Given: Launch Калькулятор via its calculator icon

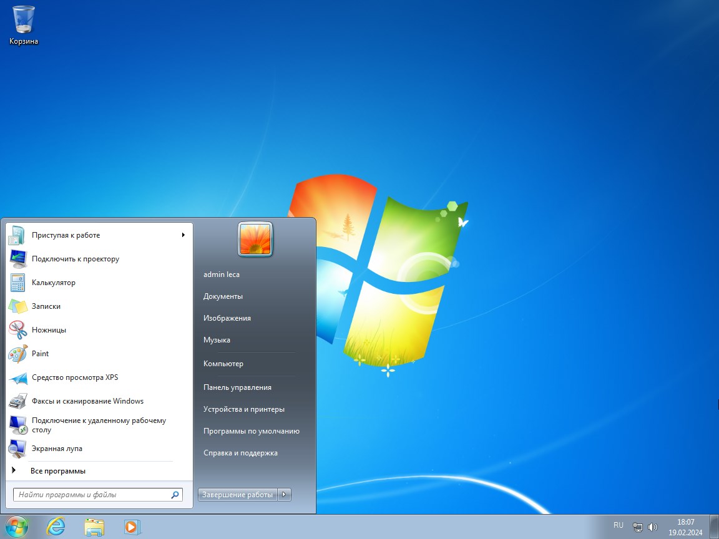Looking at the screenshot, I should pos(17,283).
